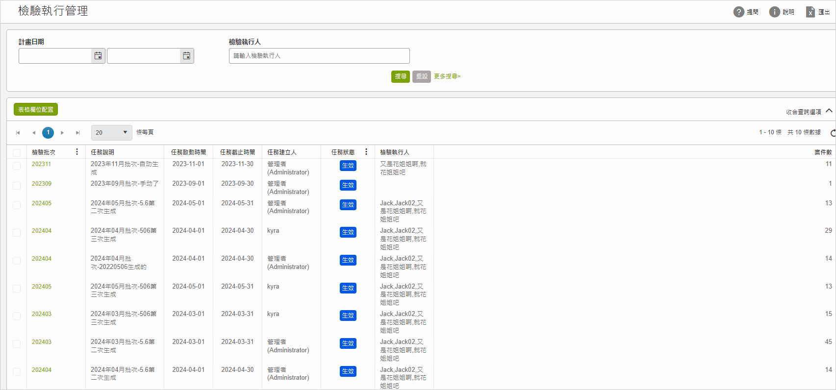Focus the plan start date field
Screen dimensions: 836x390
click(x=55, y=56)
